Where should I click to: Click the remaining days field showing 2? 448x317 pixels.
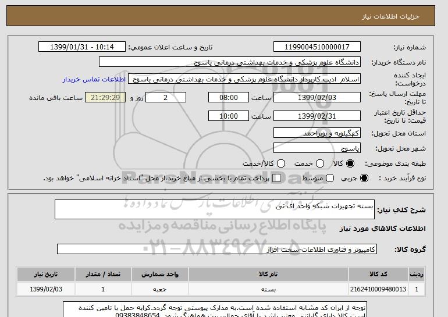pyautogui.click(x=166, y=97)
